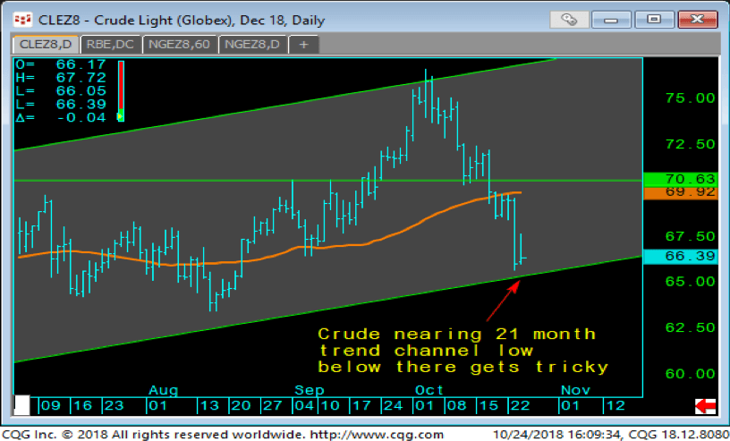The width and height of the screenshot is (730, 441).
Task: Click the red annotation arrow pointing at channel
Action: [501, 301]
